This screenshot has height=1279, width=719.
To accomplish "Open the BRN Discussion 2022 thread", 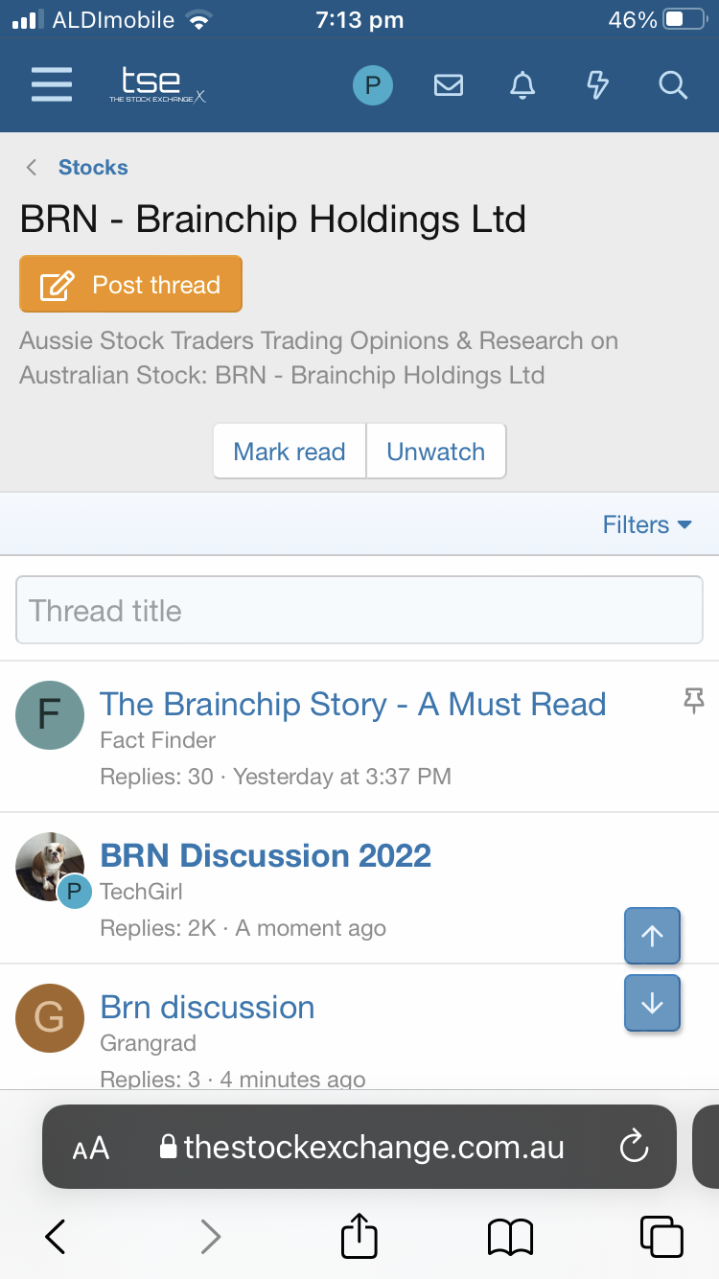I will pyautogui.click(x=266, y=855).
